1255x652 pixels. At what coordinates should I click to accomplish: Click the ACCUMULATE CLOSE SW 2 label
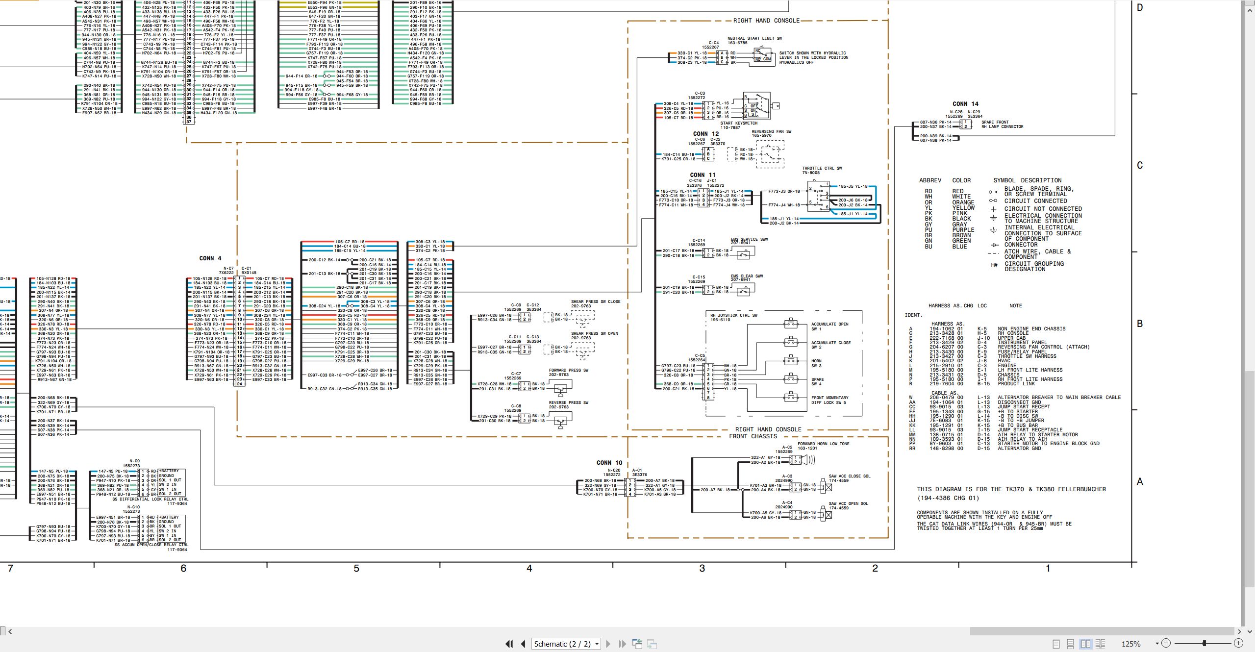831,345
